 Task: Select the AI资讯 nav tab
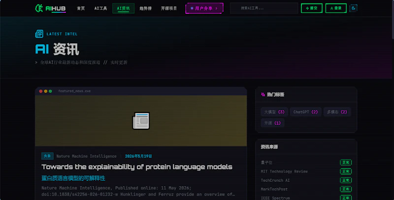[x=123, y=8]
